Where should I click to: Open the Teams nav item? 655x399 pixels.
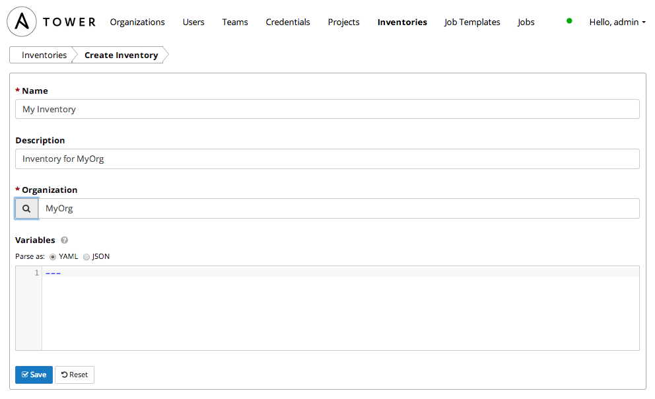coord(235,22)
